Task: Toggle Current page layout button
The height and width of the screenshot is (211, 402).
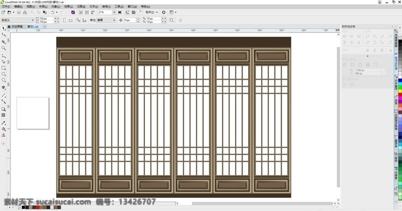Action: [84, 20]
